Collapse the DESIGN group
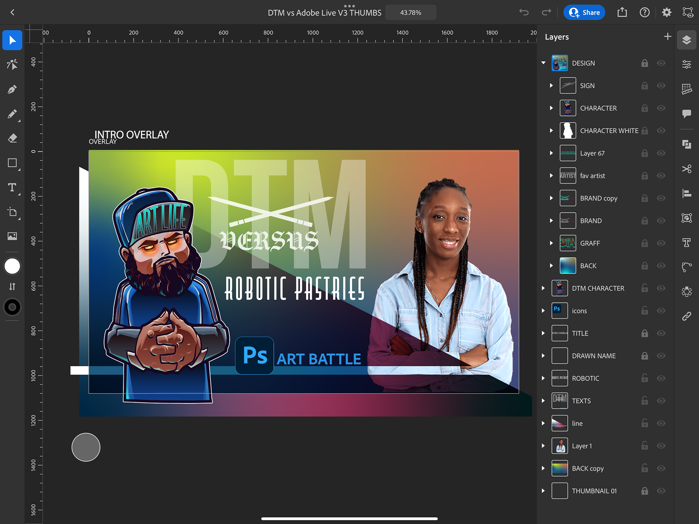 tap(544, 63)
